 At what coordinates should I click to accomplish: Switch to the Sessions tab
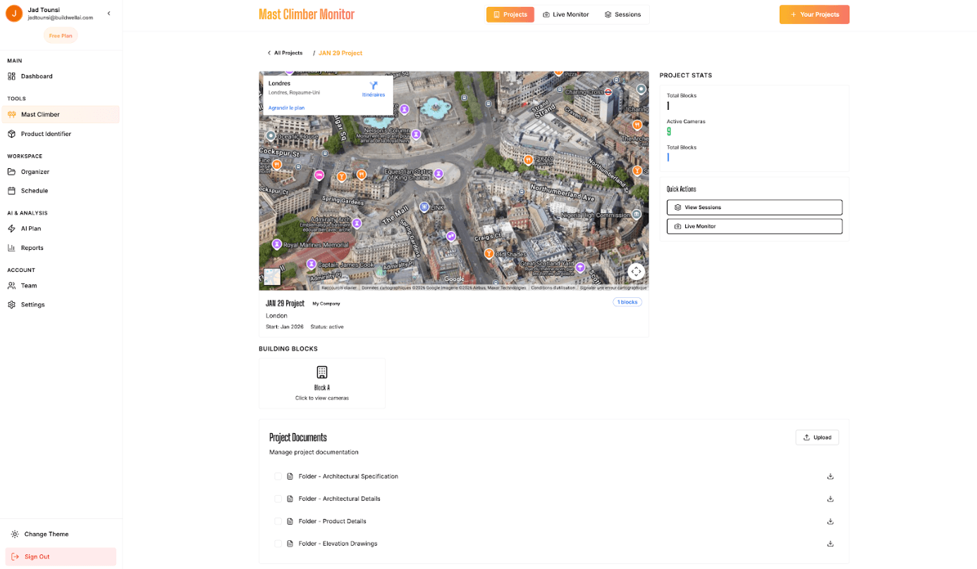623,14
